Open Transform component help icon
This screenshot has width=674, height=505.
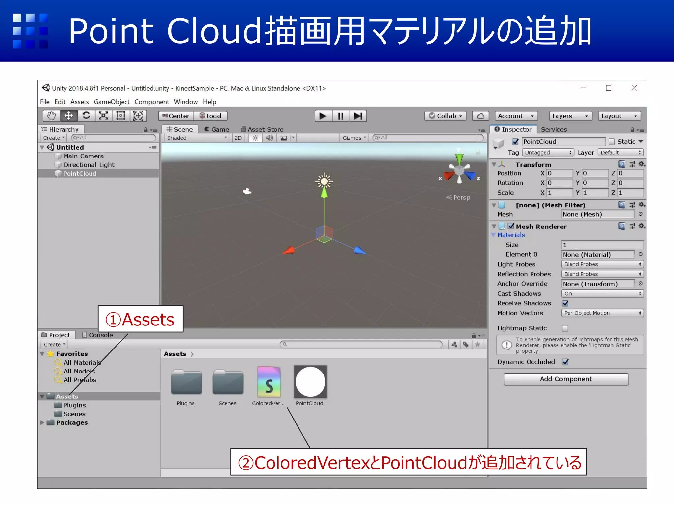[622, 164]
